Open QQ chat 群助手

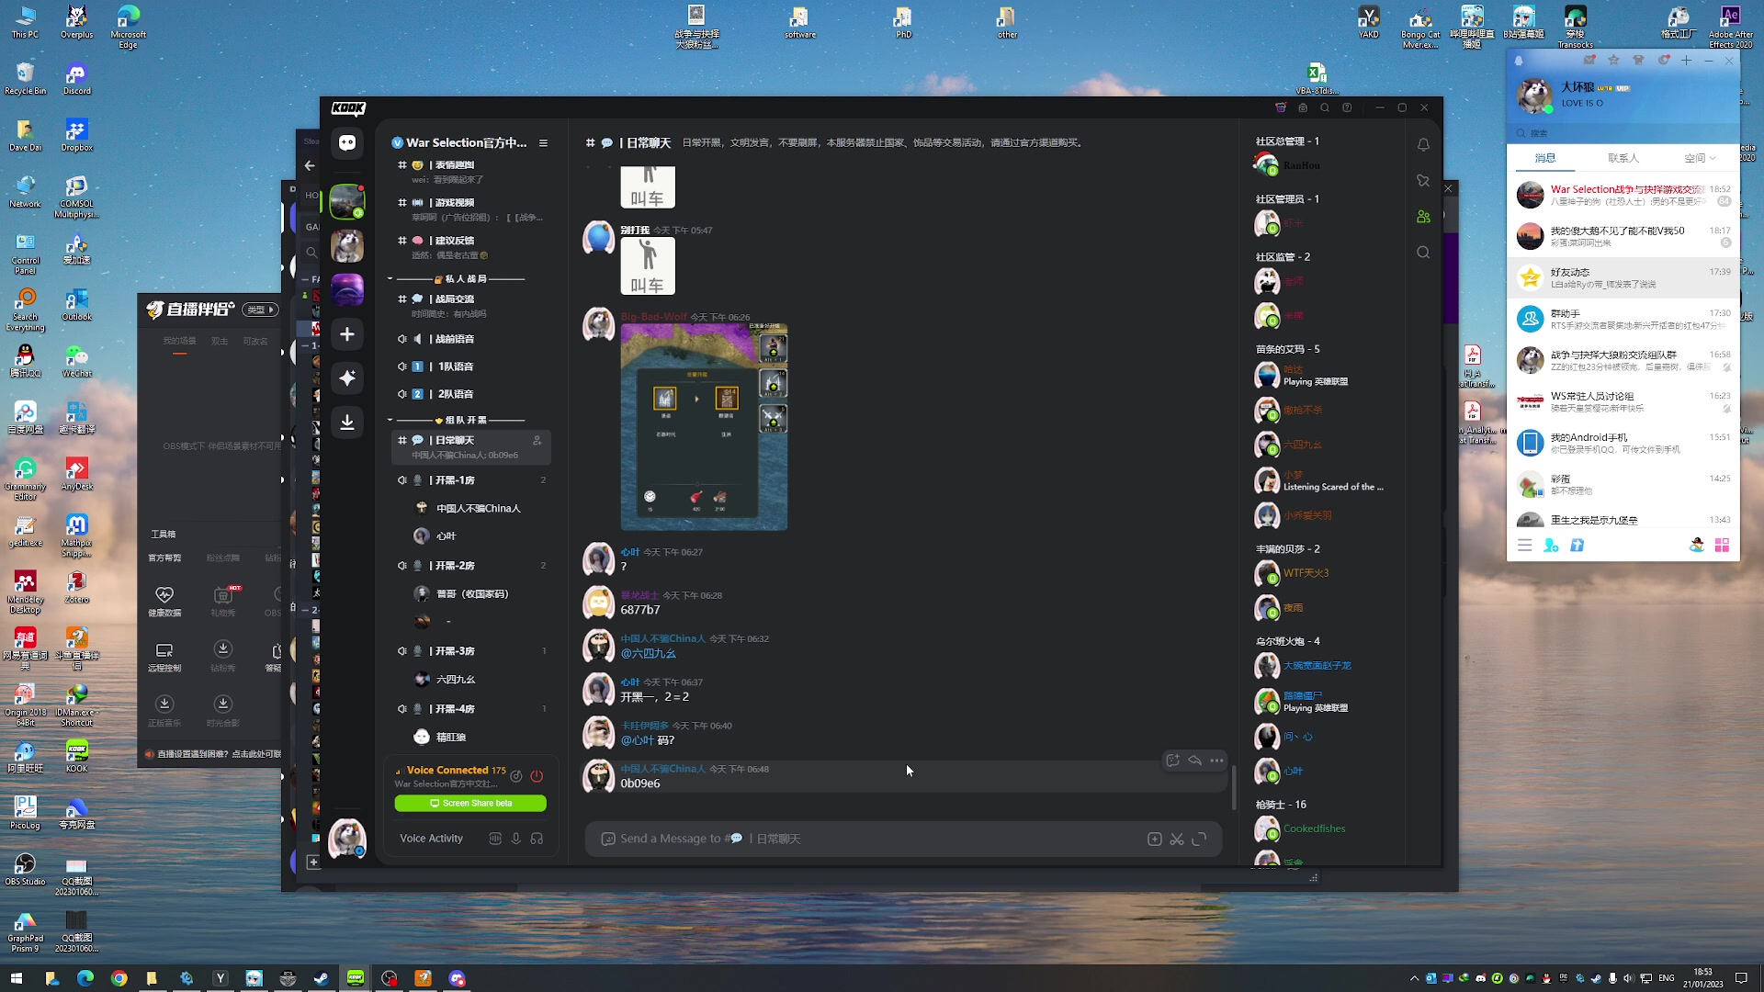click(x=1623, y=319)
